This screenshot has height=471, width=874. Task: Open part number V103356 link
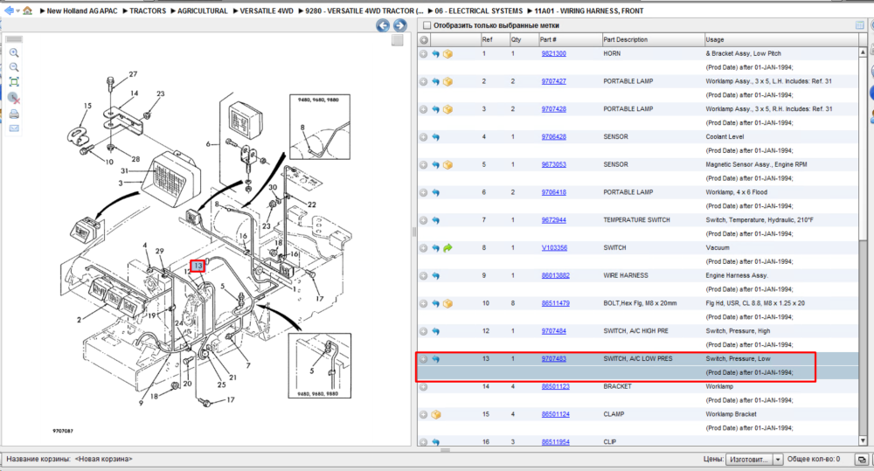(x=554, y=248)
